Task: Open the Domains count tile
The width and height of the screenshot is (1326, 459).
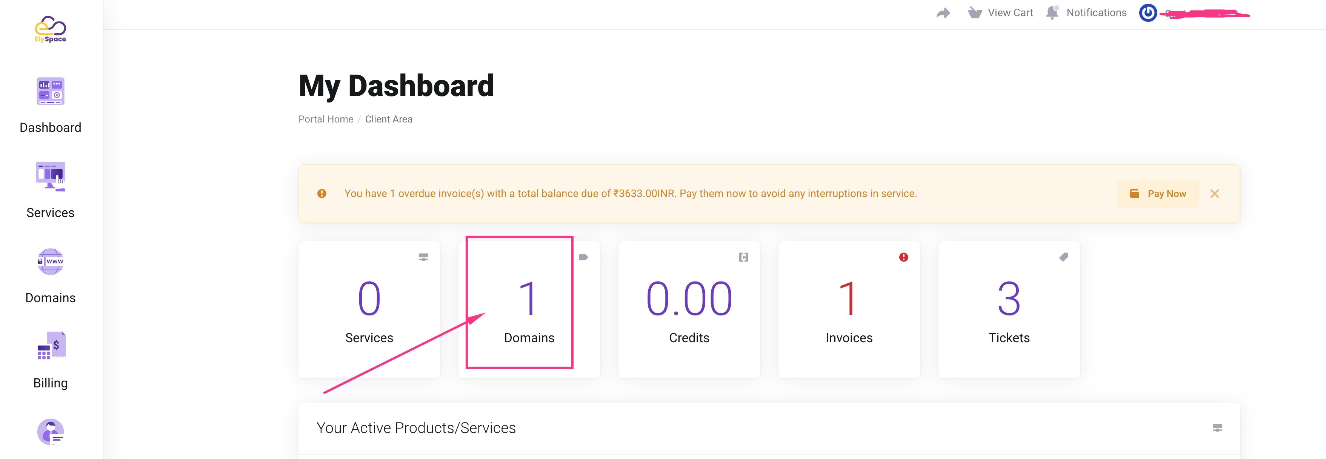Action: point(529,310)
